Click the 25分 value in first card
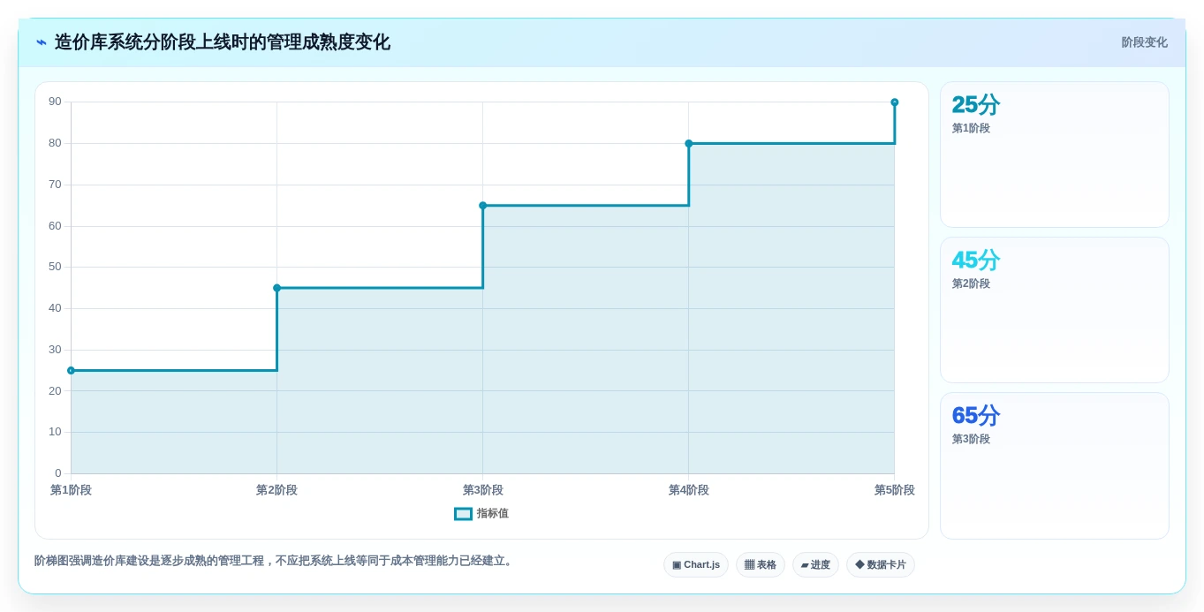Viewport: 1204px width, 612px height. pyautogui.click(x=976, y=105)
